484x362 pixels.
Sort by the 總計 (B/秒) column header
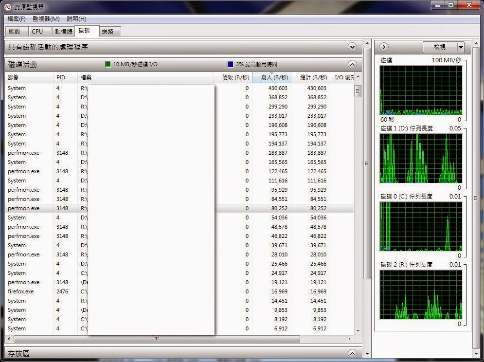coord(310,77)
